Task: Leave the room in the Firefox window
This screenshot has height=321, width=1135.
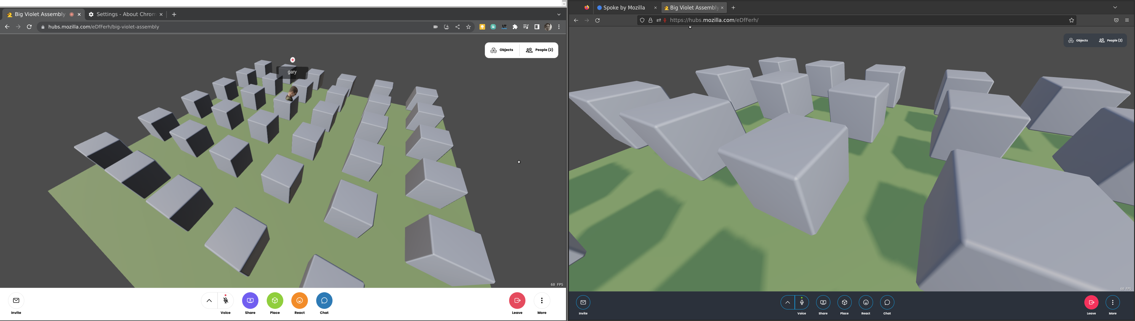Action: [1091, 303]
